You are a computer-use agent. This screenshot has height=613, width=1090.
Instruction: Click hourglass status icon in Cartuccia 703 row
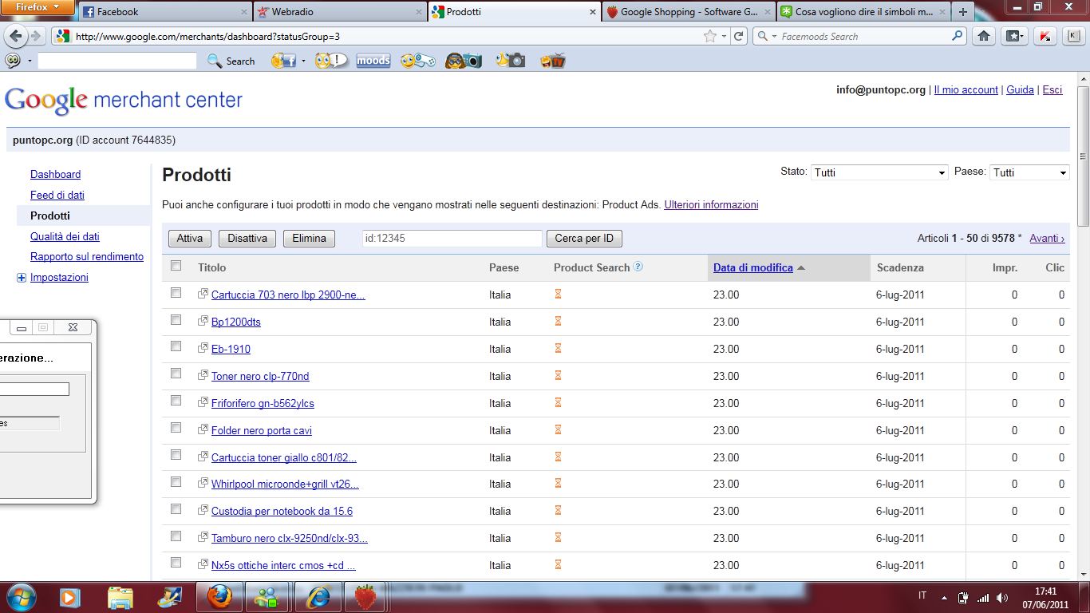(x=558, y=294)
